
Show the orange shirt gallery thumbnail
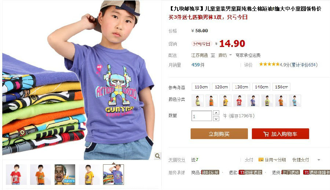pos(40,175)
